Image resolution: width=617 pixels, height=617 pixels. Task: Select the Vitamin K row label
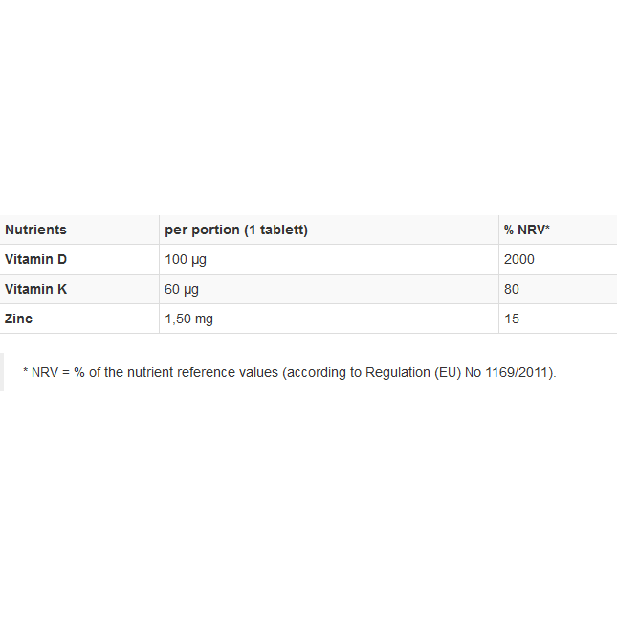(x=35, y=289)
